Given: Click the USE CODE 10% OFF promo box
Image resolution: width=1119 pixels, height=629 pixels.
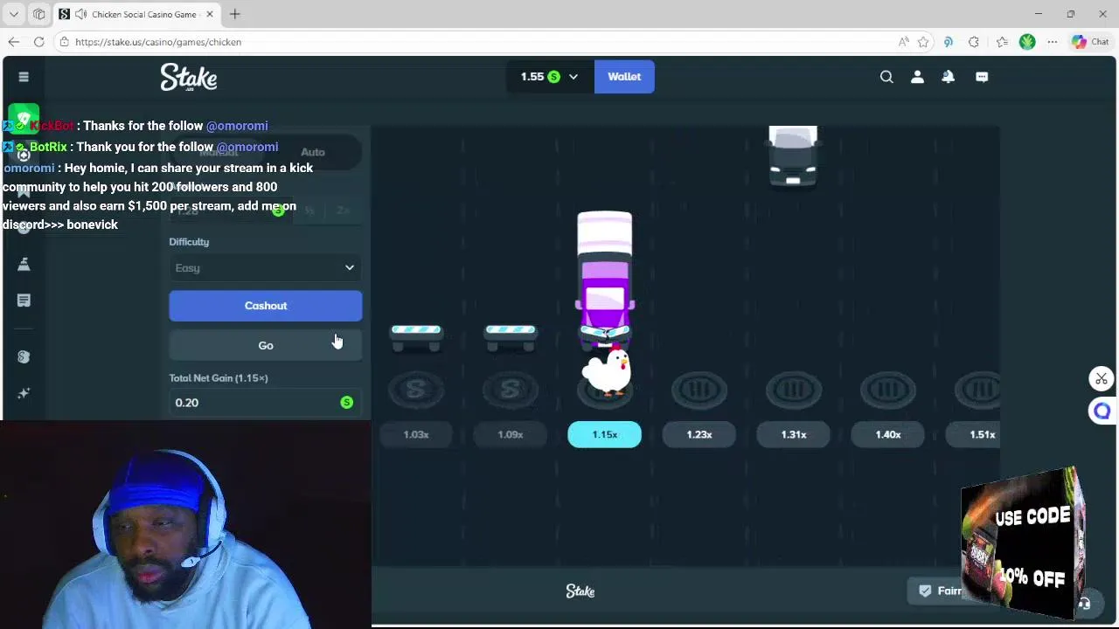Looking at the screenshot, I should 1022,542.
